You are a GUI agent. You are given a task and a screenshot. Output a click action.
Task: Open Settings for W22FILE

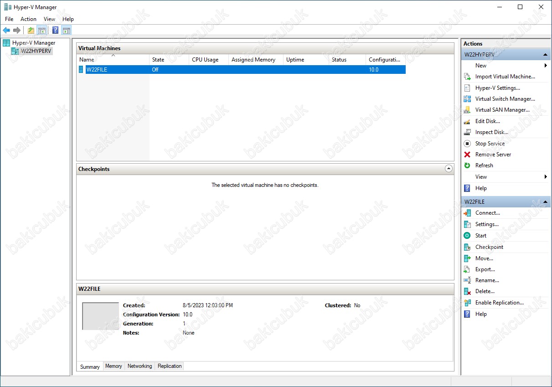[x=487, y=224]
